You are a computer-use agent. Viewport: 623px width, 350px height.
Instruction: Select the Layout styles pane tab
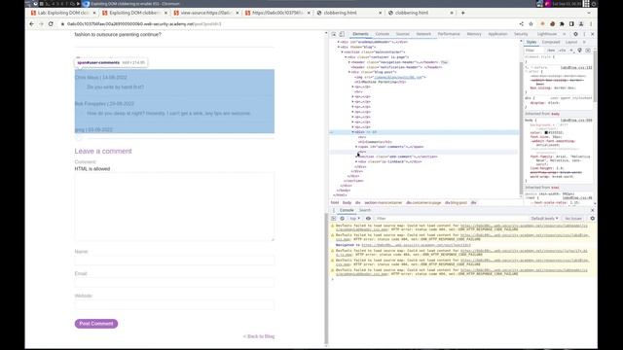tap(571, 42)
